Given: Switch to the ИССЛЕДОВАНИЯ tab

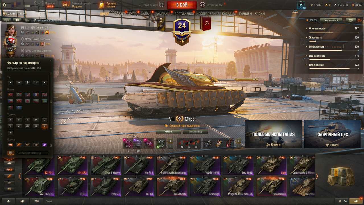Looking at the screenshot, I should 208,14.
